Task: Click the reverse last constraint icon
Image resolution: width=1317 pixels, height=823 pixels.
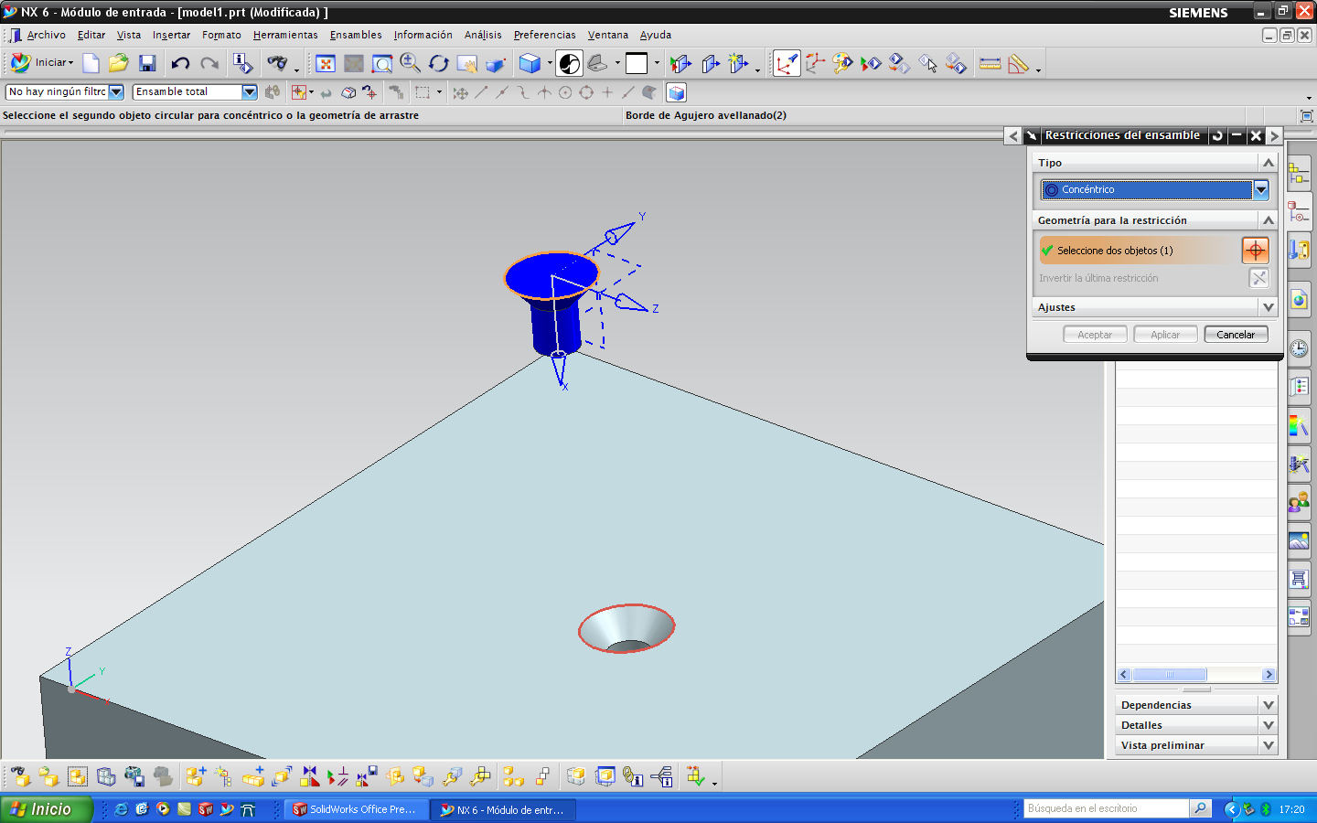Action: tap(1259, 278)
